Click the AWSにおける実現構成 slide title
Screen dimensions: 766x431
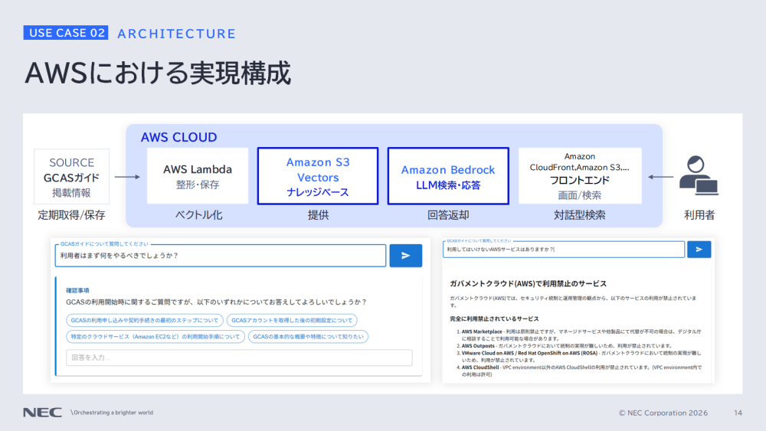click(158, 73)
